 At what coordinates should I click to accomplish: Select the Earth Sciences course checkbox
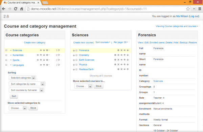tap(76, 60)
